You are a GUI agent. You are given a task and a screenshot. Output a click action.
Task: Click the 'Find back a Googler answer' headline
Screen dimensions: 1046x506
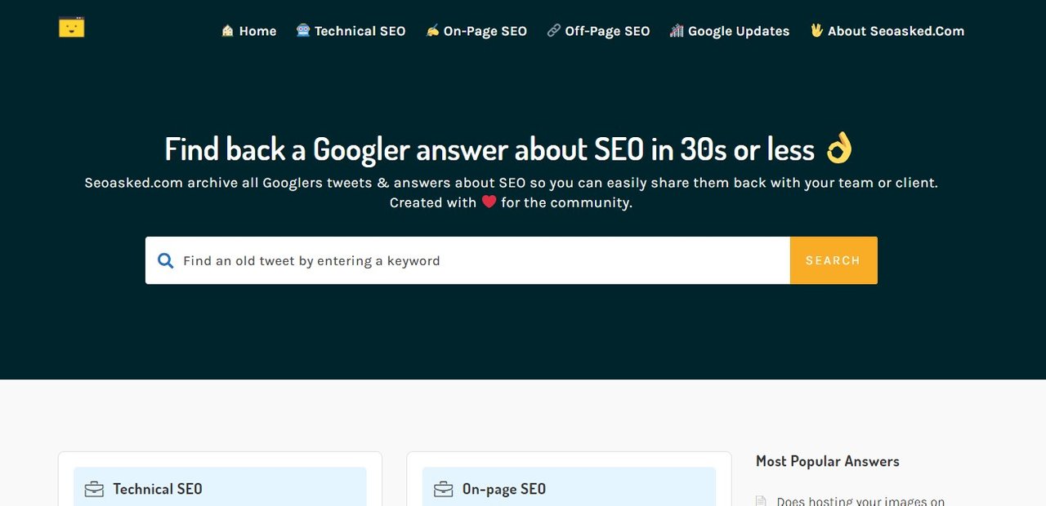point(489,149)
